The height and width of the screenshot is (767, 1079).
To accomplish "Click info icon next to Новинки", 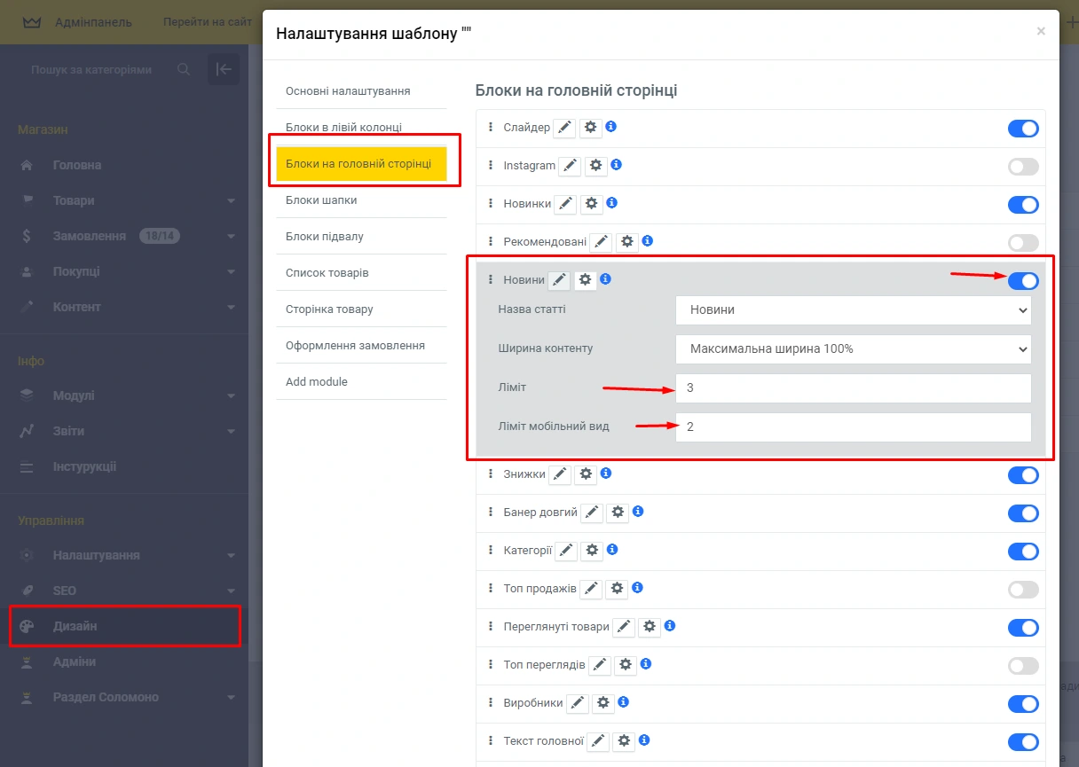I will pyautogui.click(x=611, y=203).
